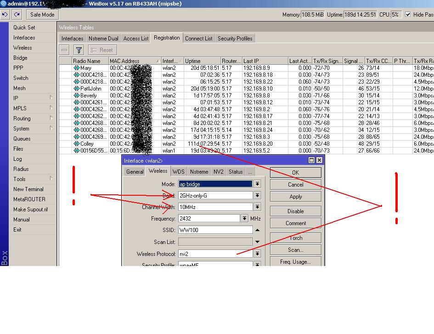The image size is (434, 334).
Task: Expand the Scan List field arrow
Action: tap(257, 242)
